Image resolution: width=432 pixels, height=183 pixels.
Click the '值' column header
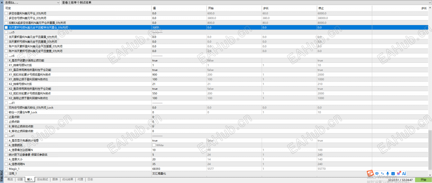179,8
